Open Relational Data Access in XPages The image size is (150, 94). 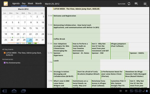click(100, 84)
